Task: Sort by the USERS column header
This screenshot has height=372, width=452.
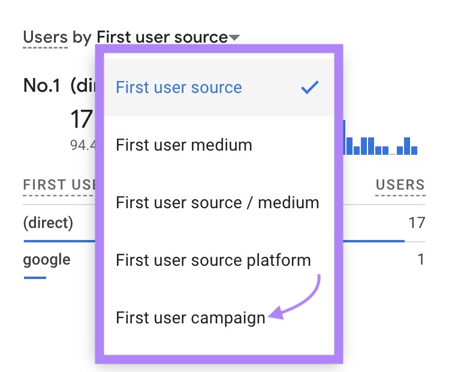Action: pos(400,185)
